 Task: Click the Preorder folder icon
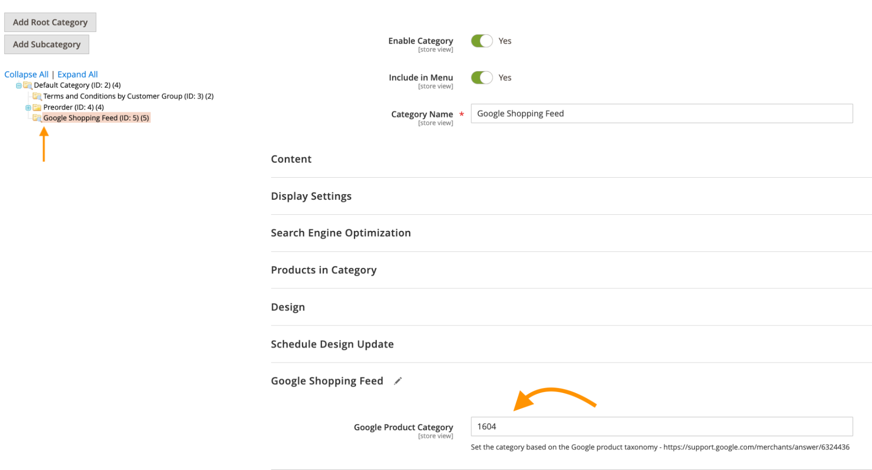(37, 107)
